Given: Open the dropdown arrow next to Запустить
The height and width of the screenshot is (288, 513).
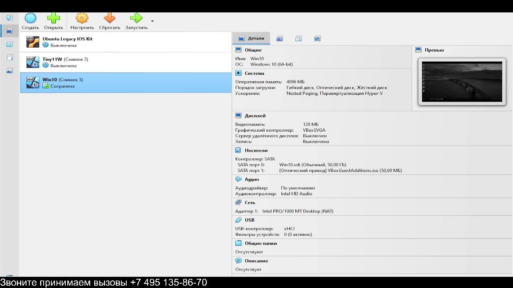Looking at the screenshot, I should click(x=152, y=21).
